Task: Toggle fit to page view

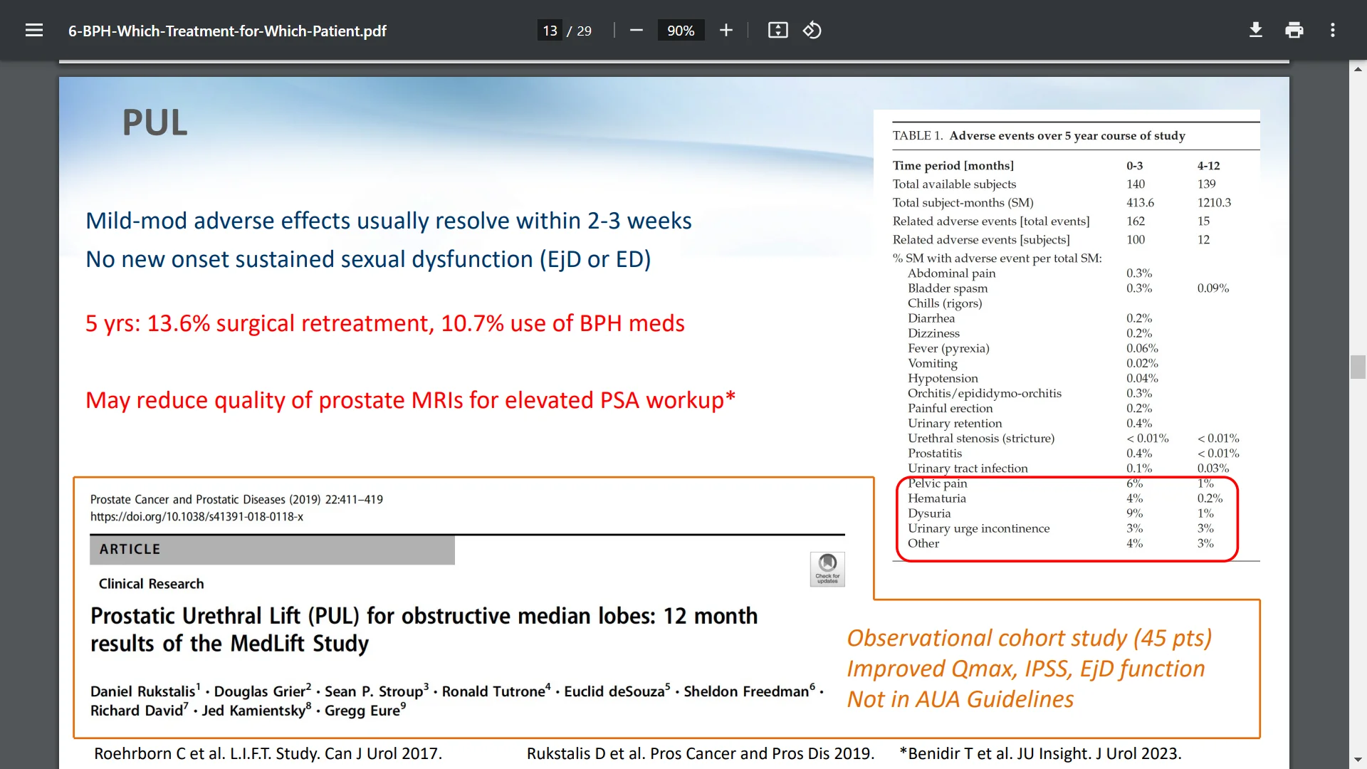Action: (x=777, y=30)
